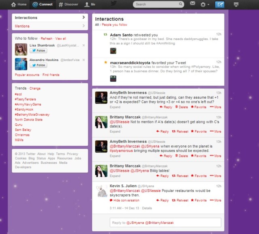Retweet Kevin S. Julien's skyscrapers tweet
The width and height of the screenshot is (259, 234).
[180, 200]
